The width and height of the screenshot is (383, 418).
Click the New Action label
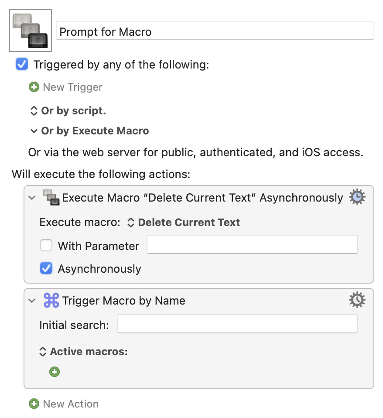pyautogui.click(x=71, y=404)
